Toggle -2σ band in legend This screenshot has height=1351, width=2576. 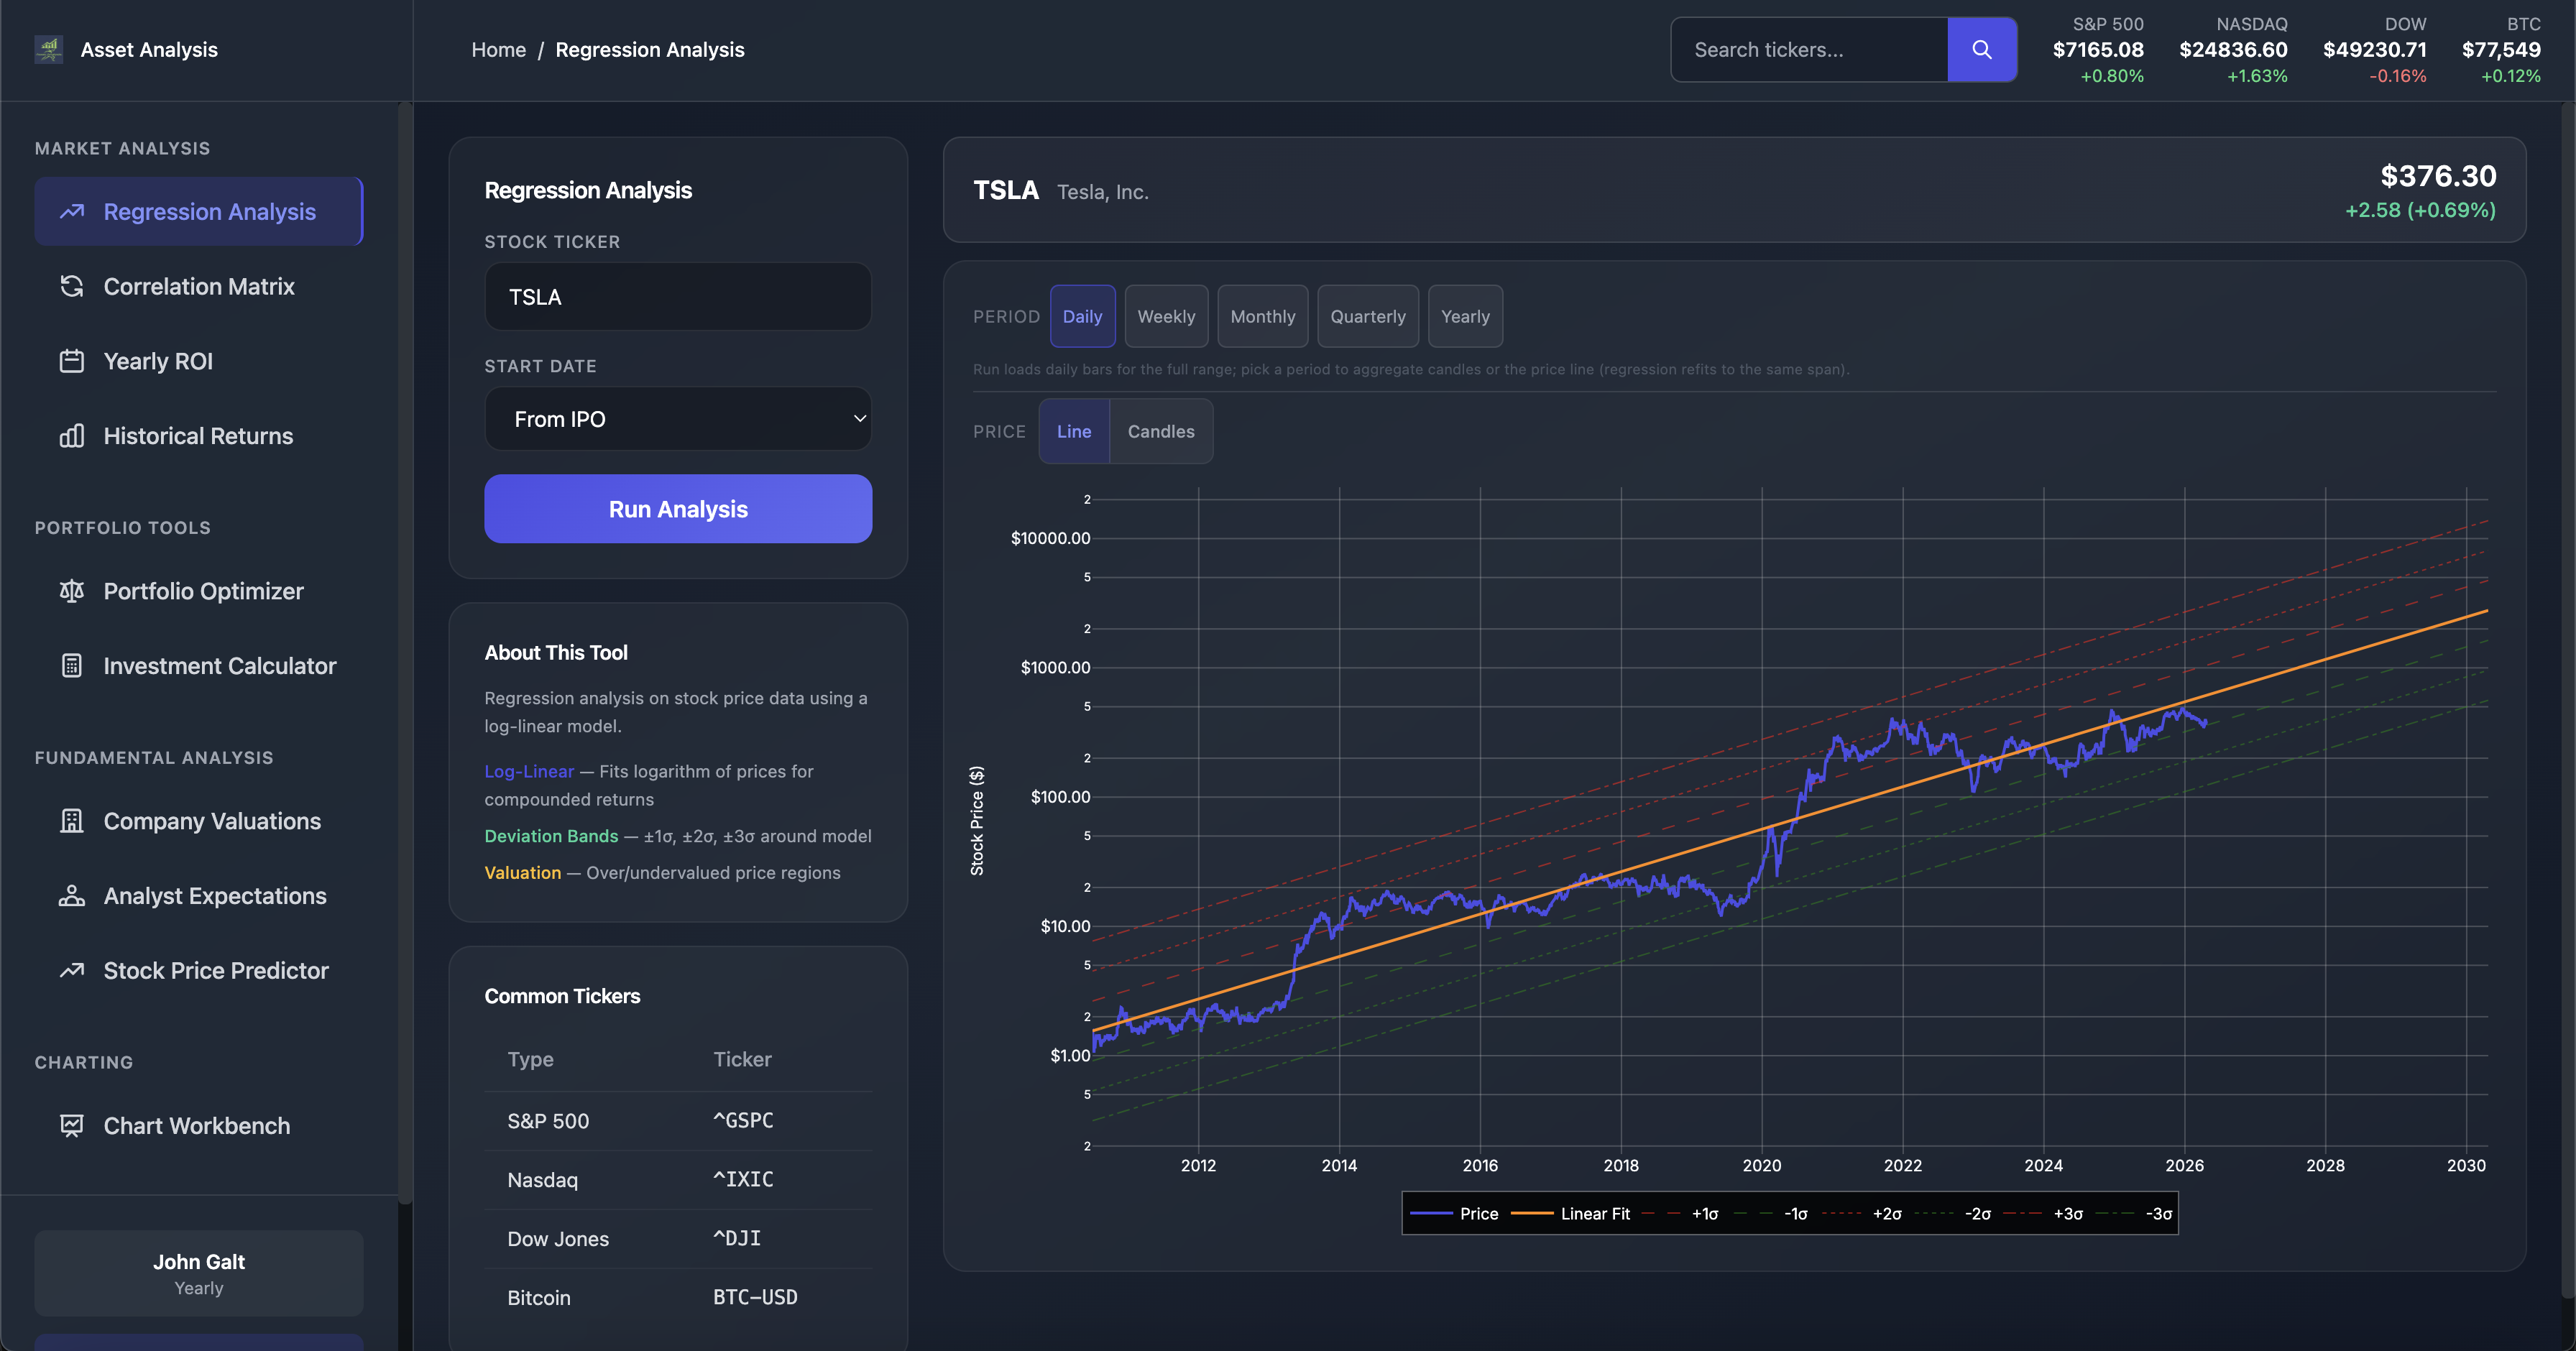pos(1952,1213)
